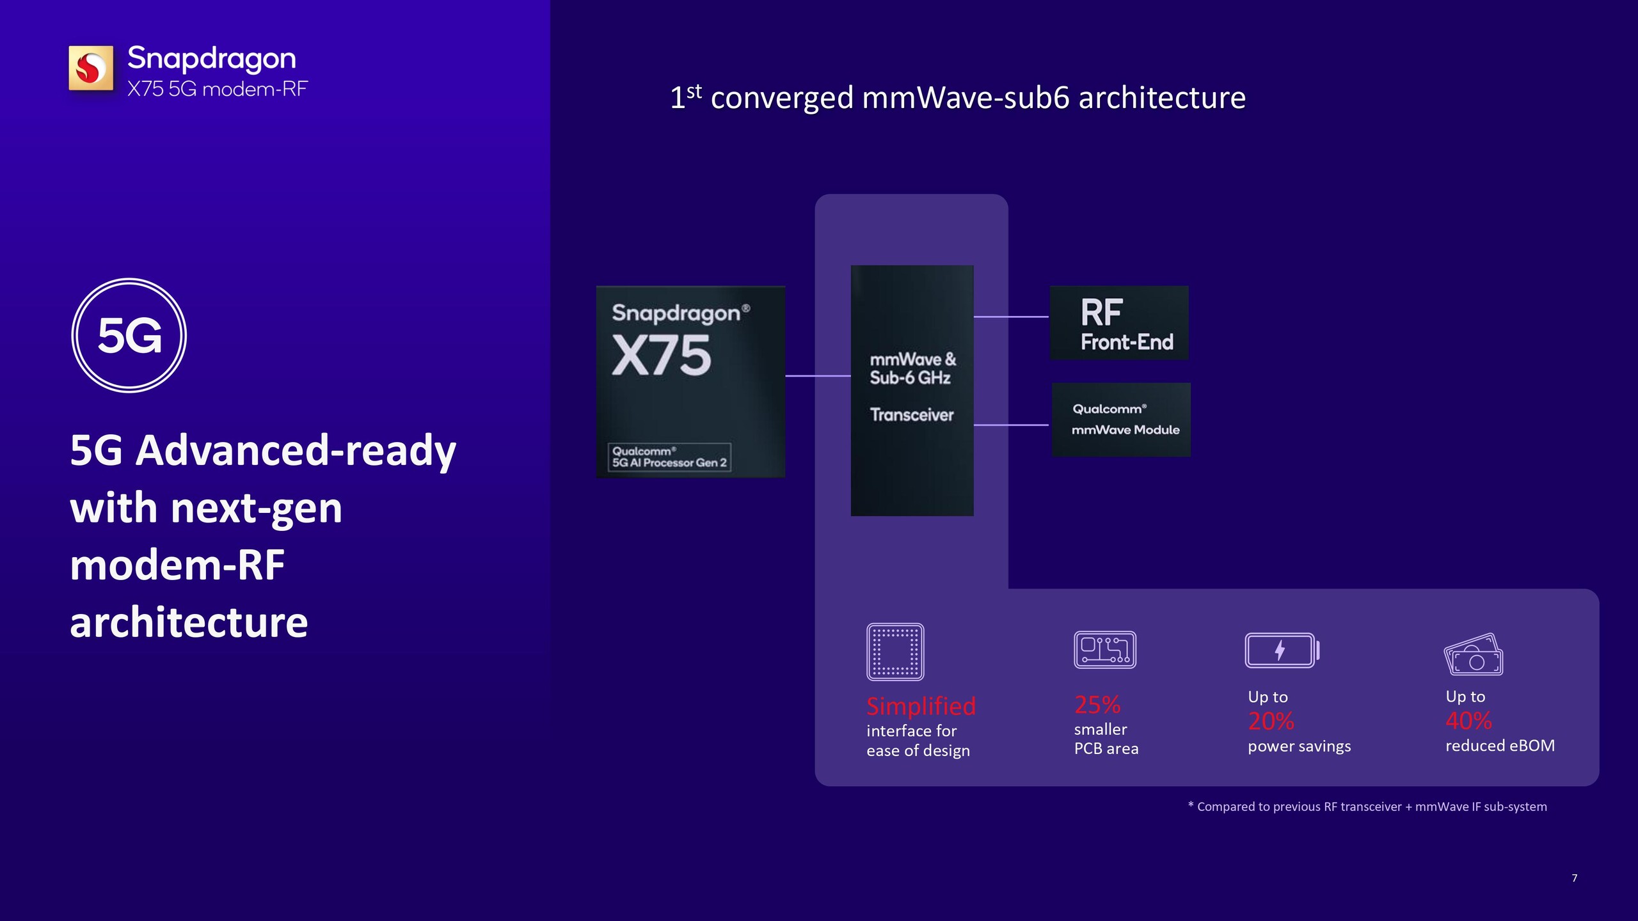Image resolution: width=1638 pixels, height=921 pixels.
Task: Click the 'Up to' text above 40%
Action: [x=1465, y=697]
